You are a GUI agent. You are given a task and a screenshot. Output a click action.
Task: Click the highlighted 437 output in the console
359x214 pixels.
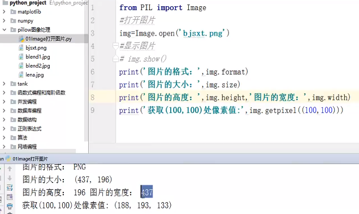pyautogui.click(x=147, y=192)
